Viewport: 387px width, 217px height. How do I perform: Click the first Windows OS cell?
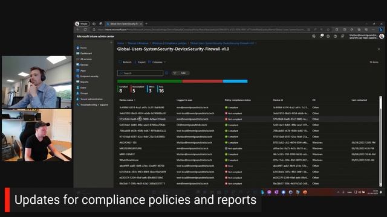coord(317,142)
